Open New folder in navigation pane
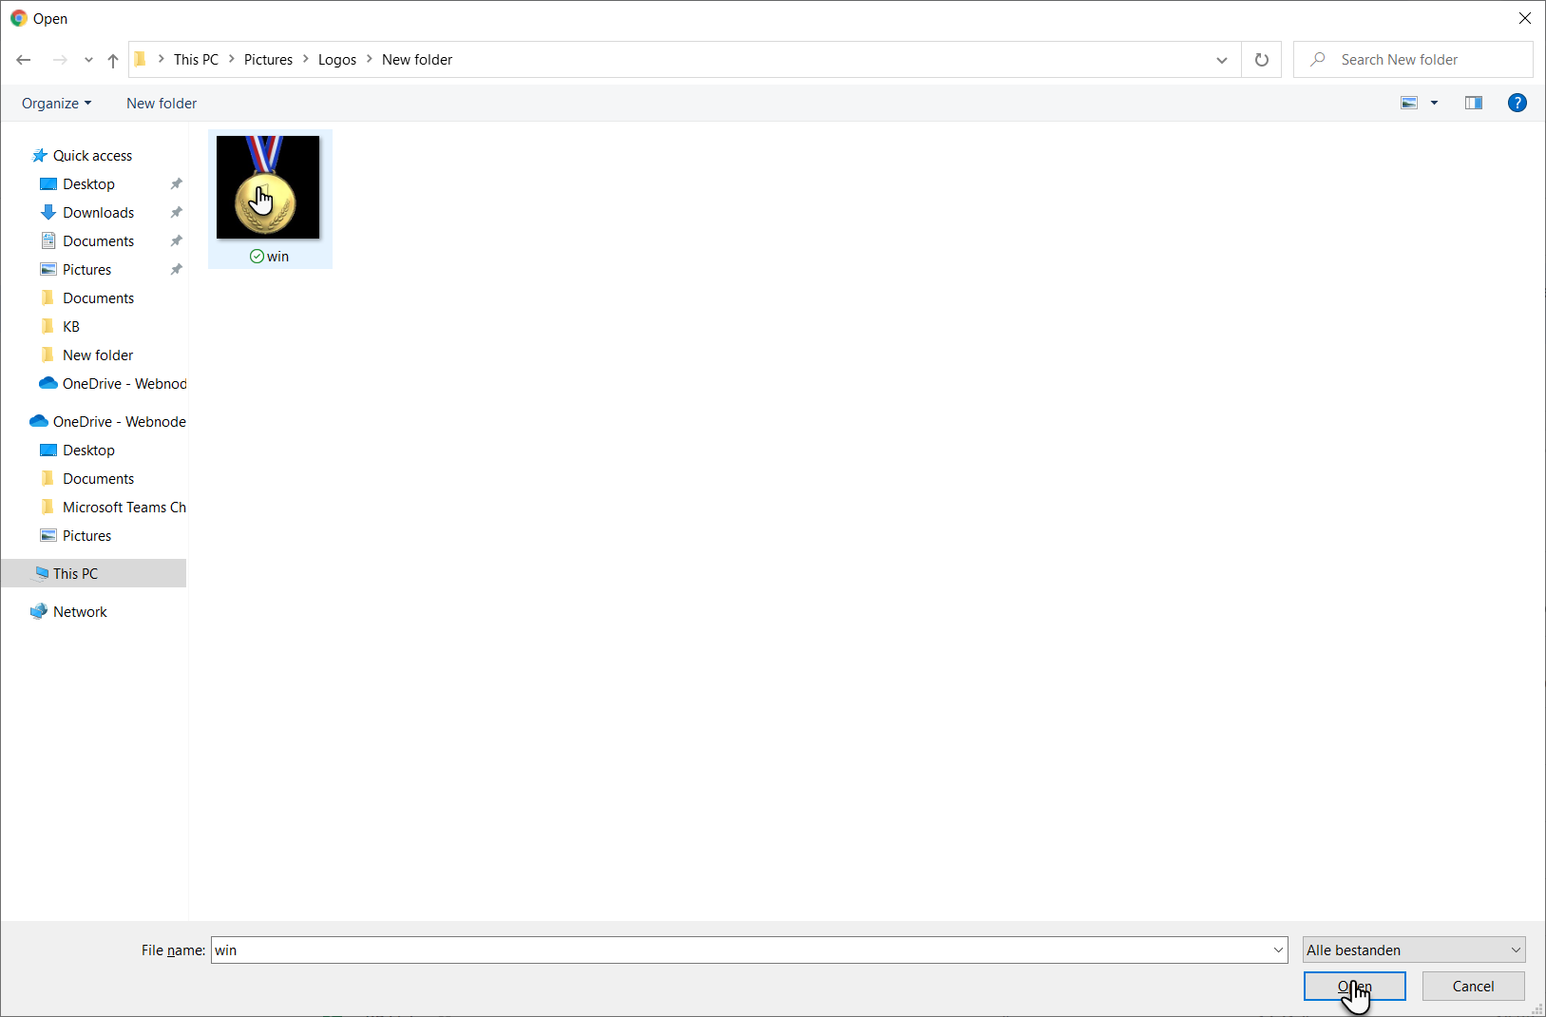 point(98,355)
